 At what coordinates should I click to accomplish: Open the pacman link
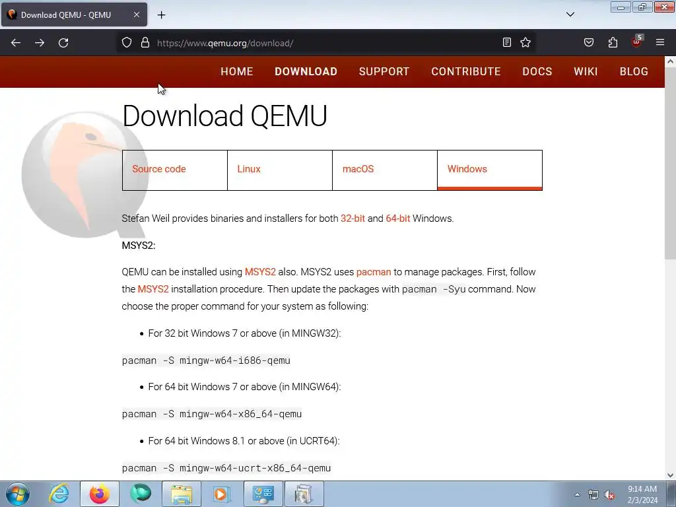coord(374,272)
